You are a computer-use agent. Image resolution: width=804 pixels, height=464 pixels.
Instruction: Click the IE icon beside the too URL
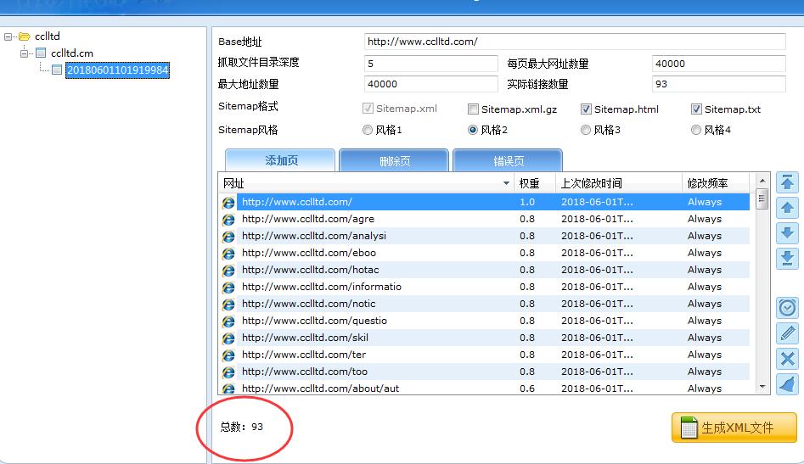(228, 372)
